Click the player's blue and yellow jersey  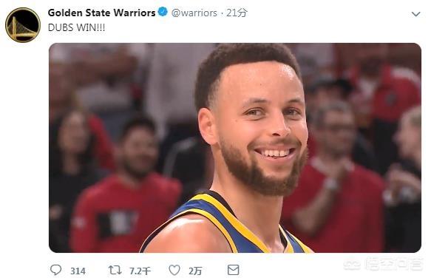234,223
